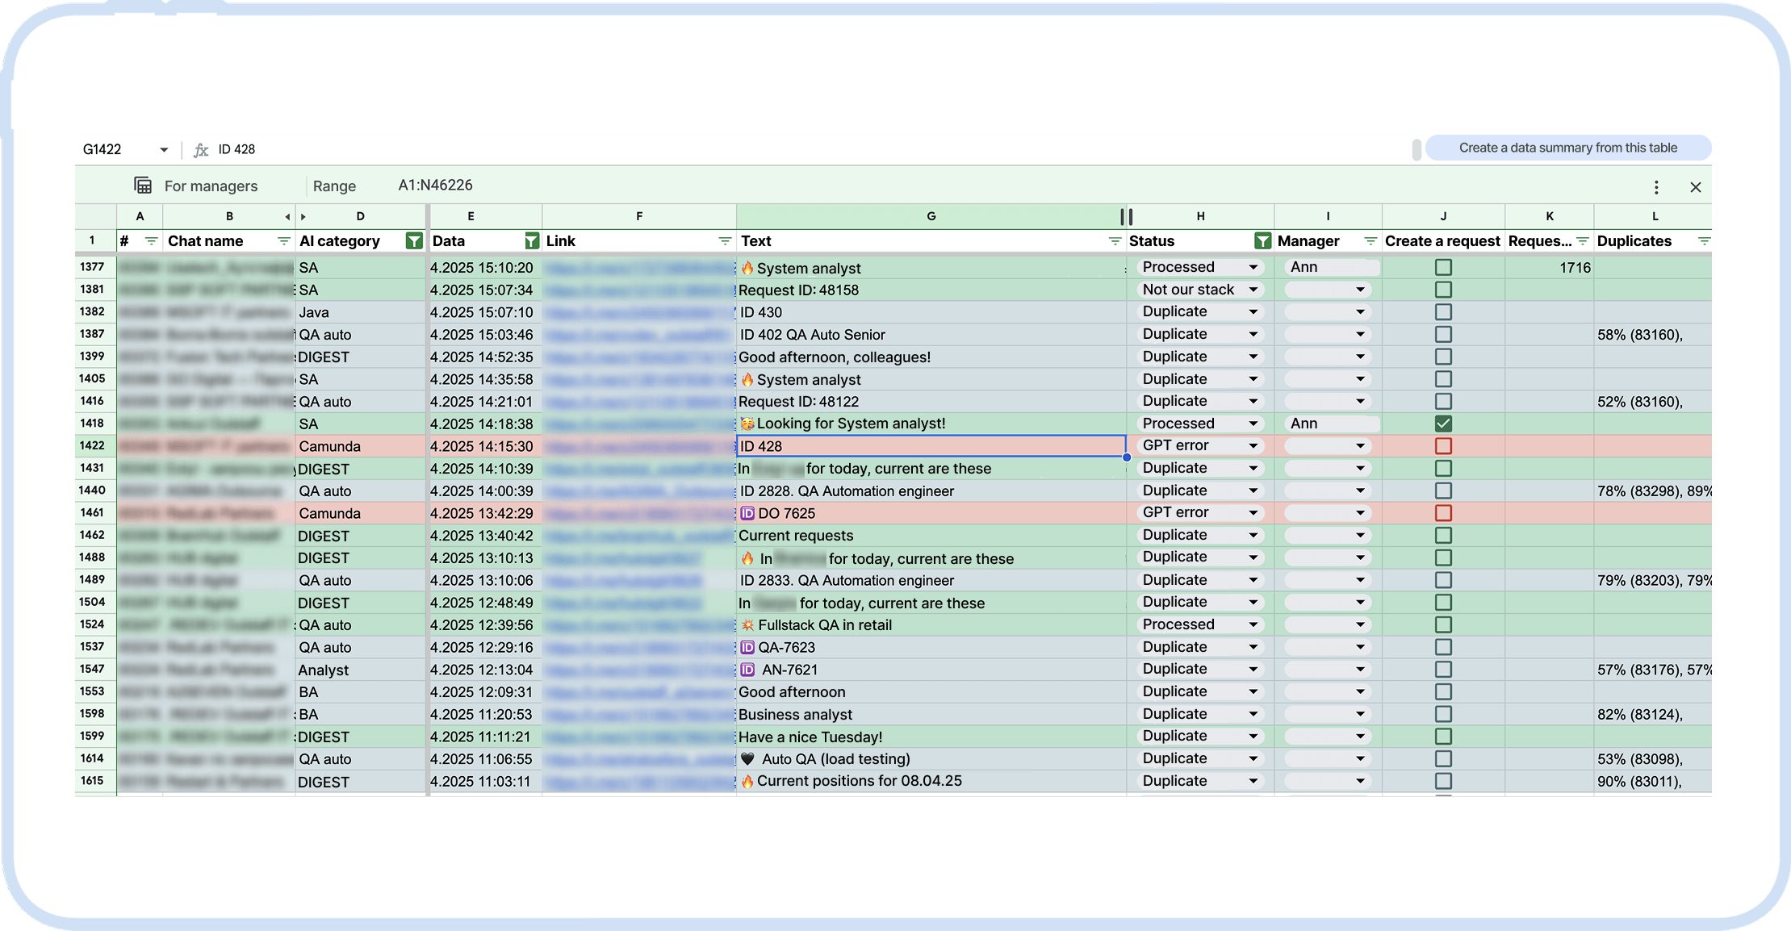Screen dimensions: 1791x931
Task: Open the filter on the # column
Action: coord(151,241)
